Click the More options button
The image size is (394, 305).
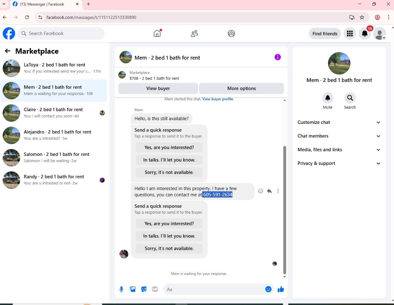[x=242, y=88]
